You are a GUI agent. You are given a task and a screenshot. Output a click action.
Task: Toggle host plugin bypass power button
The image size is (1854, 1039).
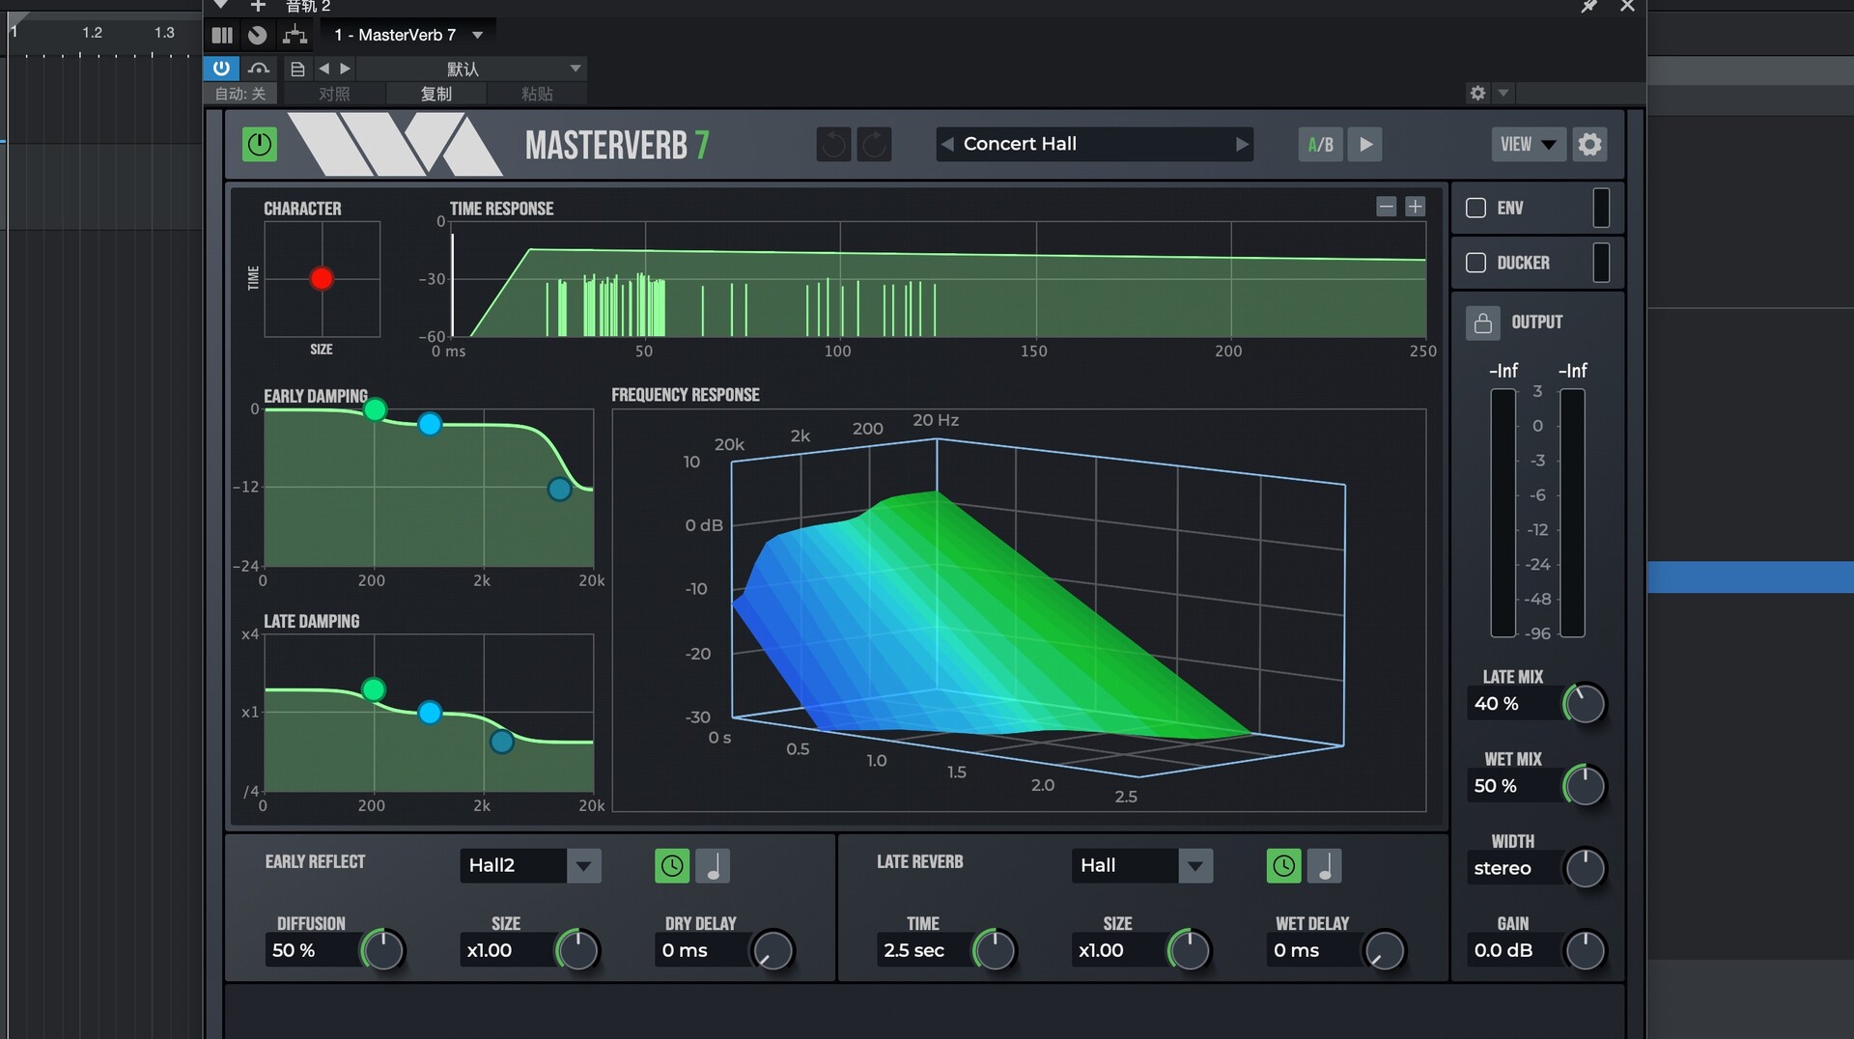pyautogui.click(x=221, y=68)
